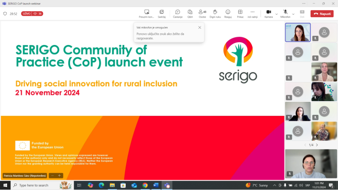Open the Q&A panel
The height and width of the screenshot is (190, 338).
click(x=190, y=14)
